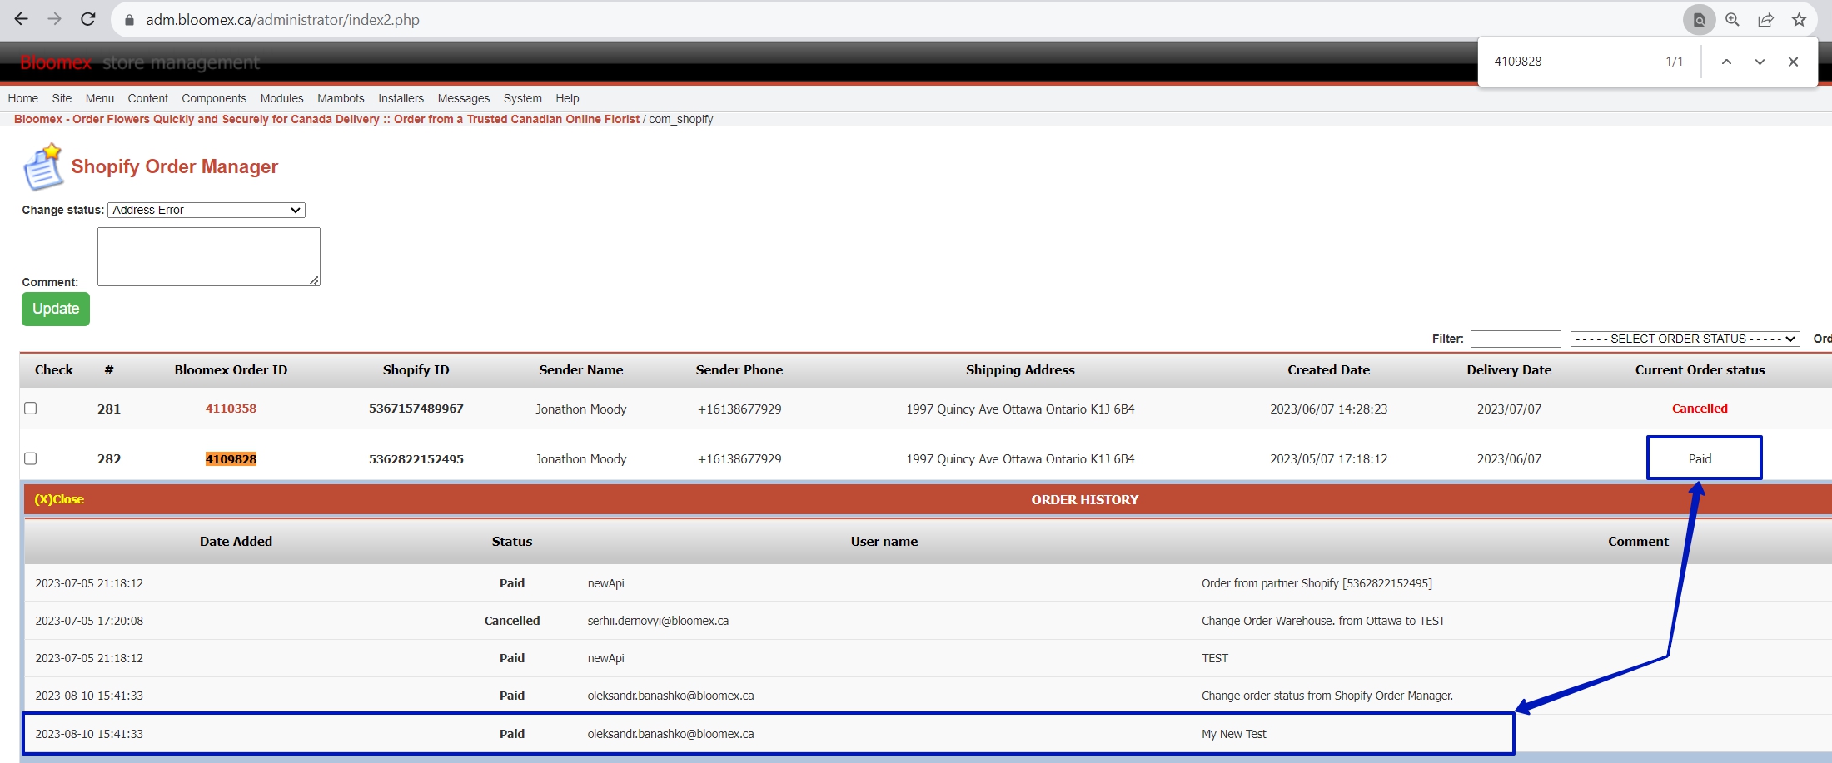The height and width of the screenshot is (763, 1832).
Task: Open the Home menu
Action: (23, 98)
